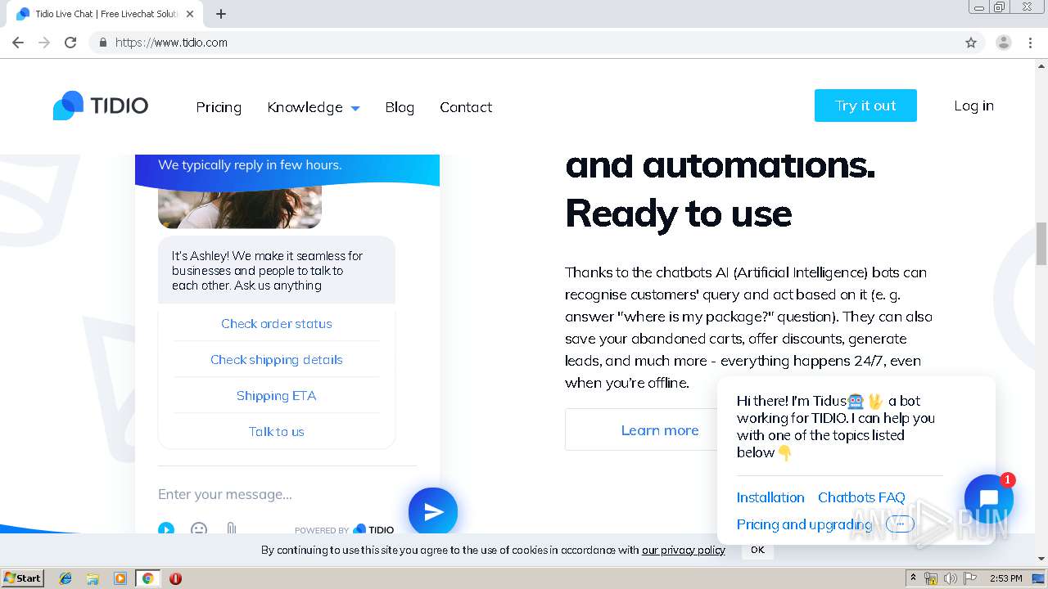Open Chrome's three-dot menu
The width and height of the screenshot is (1048, 589).
pyautogui.click(x=1030, y=43)
